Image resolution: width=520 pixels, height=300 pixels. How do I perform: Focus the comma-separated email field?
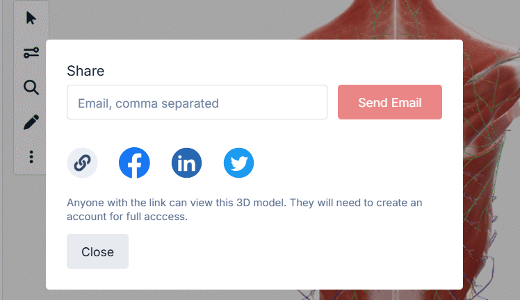[x=197, y=103]
